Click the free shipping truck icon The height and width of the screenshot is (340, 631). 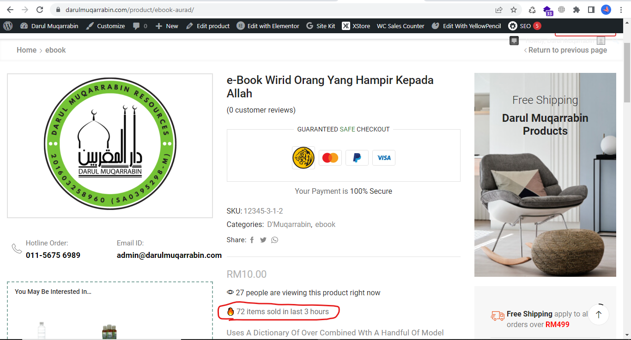[498, 316]
